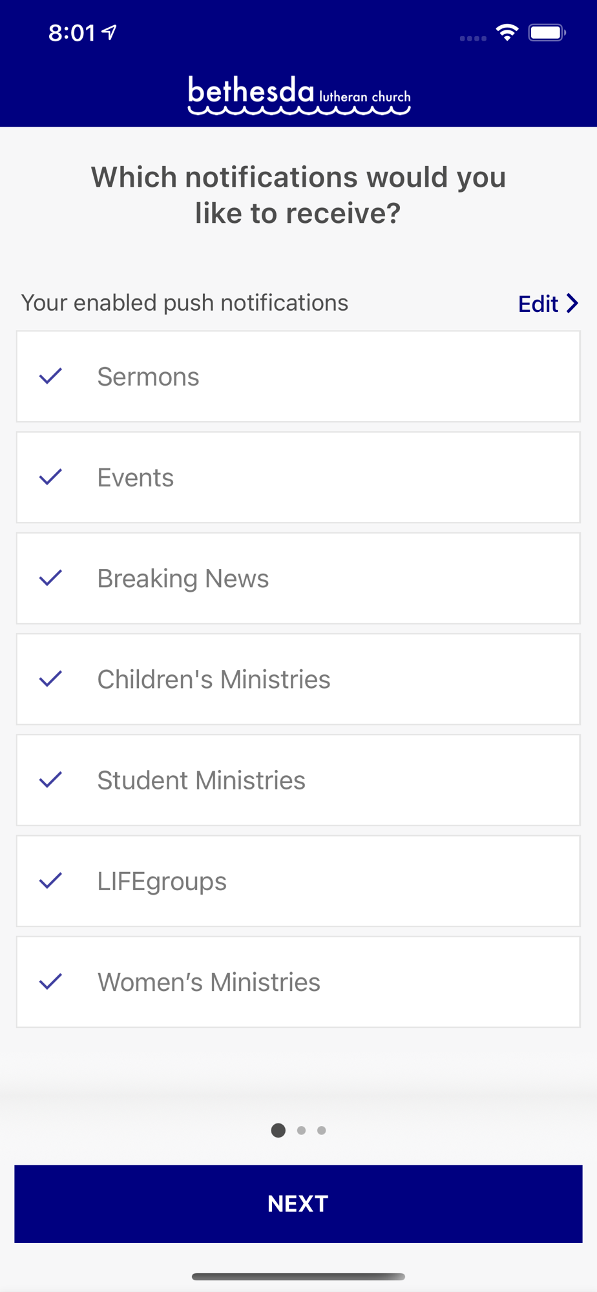Open Edit via the chevron arrow

click(x=572, y=303)
